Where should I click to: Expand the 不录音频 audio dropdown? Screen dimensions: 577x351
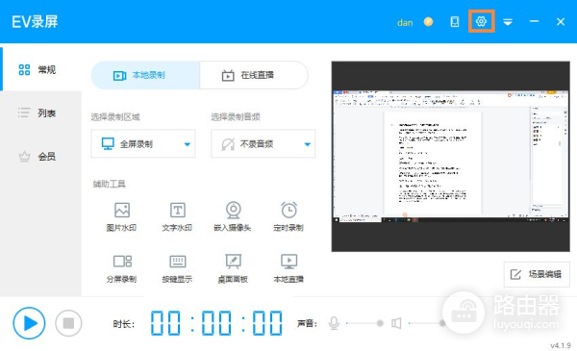pos(263,144)
